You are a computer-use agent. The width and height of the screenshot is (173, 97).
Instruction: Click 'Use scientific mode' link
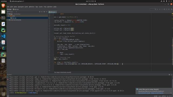pyautogui.click(x=144, y=93)
